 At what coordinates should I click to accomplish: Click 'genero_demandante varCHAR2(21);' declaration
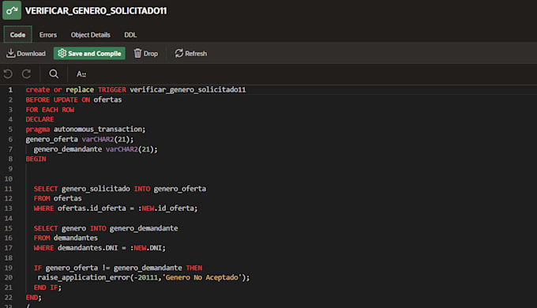tap(96, 149)
